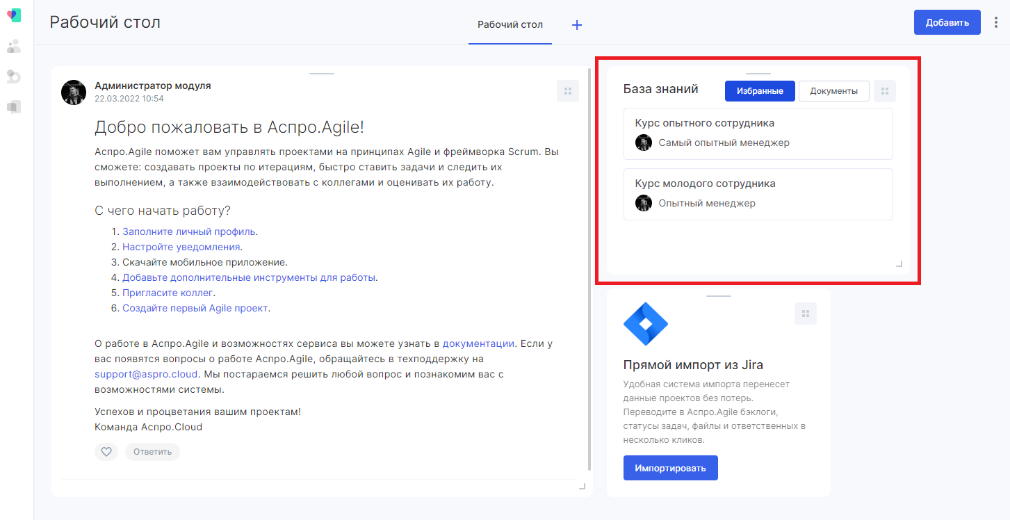Click the Импортировать button

pos(670,468)
